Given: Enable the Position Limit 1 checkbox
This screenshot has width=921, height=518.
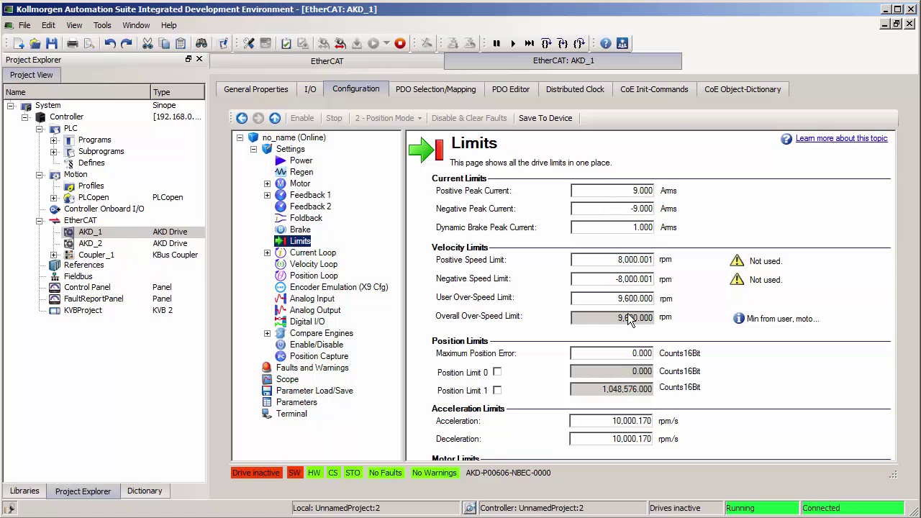Looking at the screenshot, I should click(x=497, y=390).
